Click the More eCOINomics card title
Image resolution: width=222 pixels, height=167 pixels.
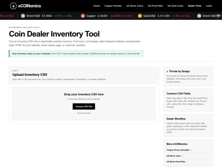click(177, 144)
